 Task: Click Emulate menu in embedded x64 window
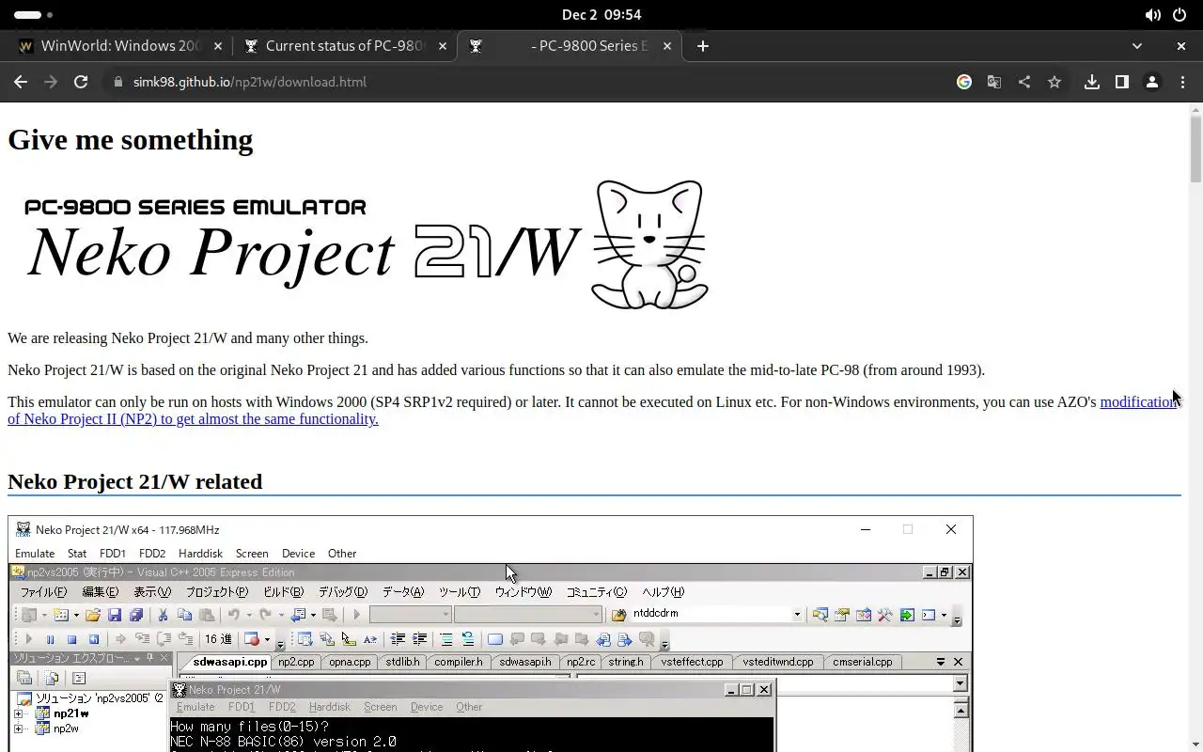pos(35,554)
